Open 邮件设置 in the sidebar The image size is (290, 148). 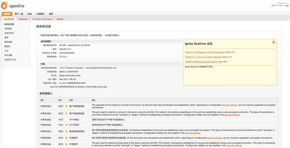pyautogui.click(x=8, y=55)
